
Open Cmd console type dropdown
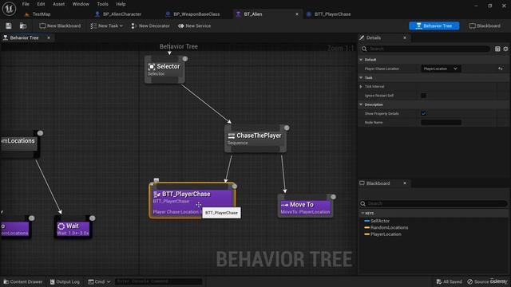pos(99,281)
